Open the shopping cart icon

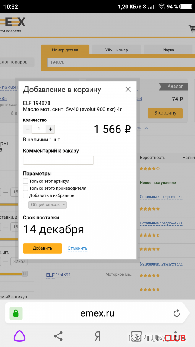(x=192, y=28)
